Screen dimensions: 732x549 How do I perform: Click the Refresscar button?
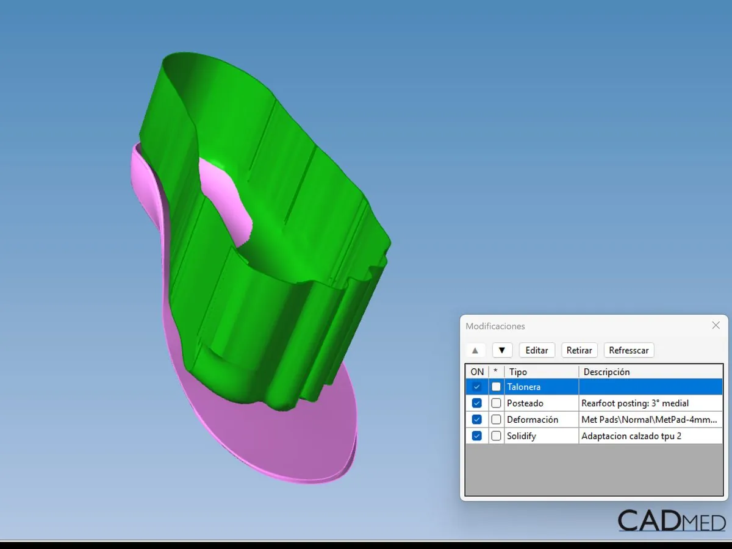coord(629,350)
